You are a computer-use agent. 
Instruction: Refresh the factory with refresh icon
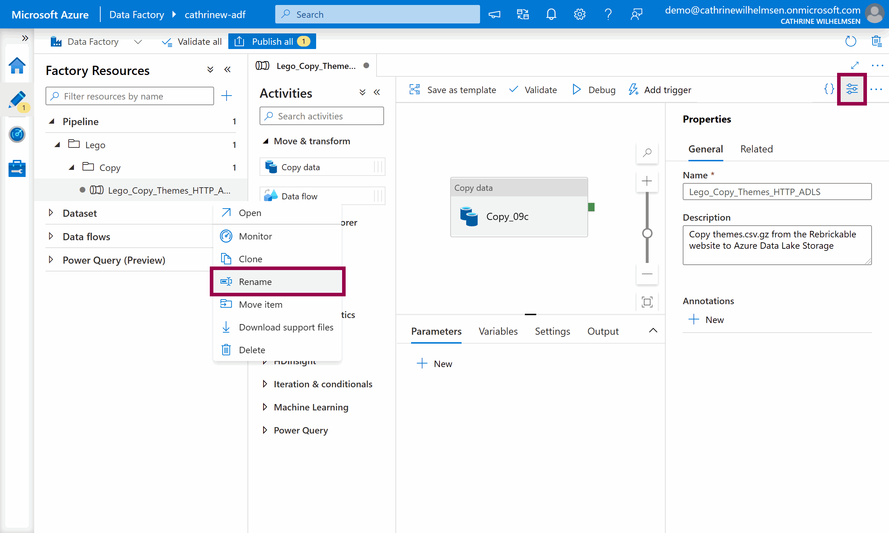click(x=851, y=42)
